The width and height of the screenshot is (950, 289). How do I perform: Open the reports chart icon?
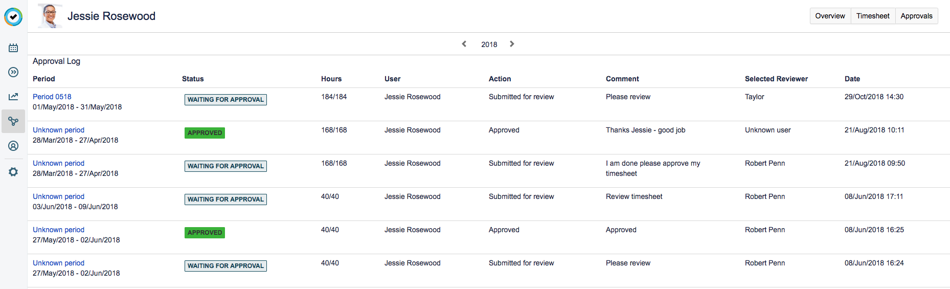(x=13, y=97)
